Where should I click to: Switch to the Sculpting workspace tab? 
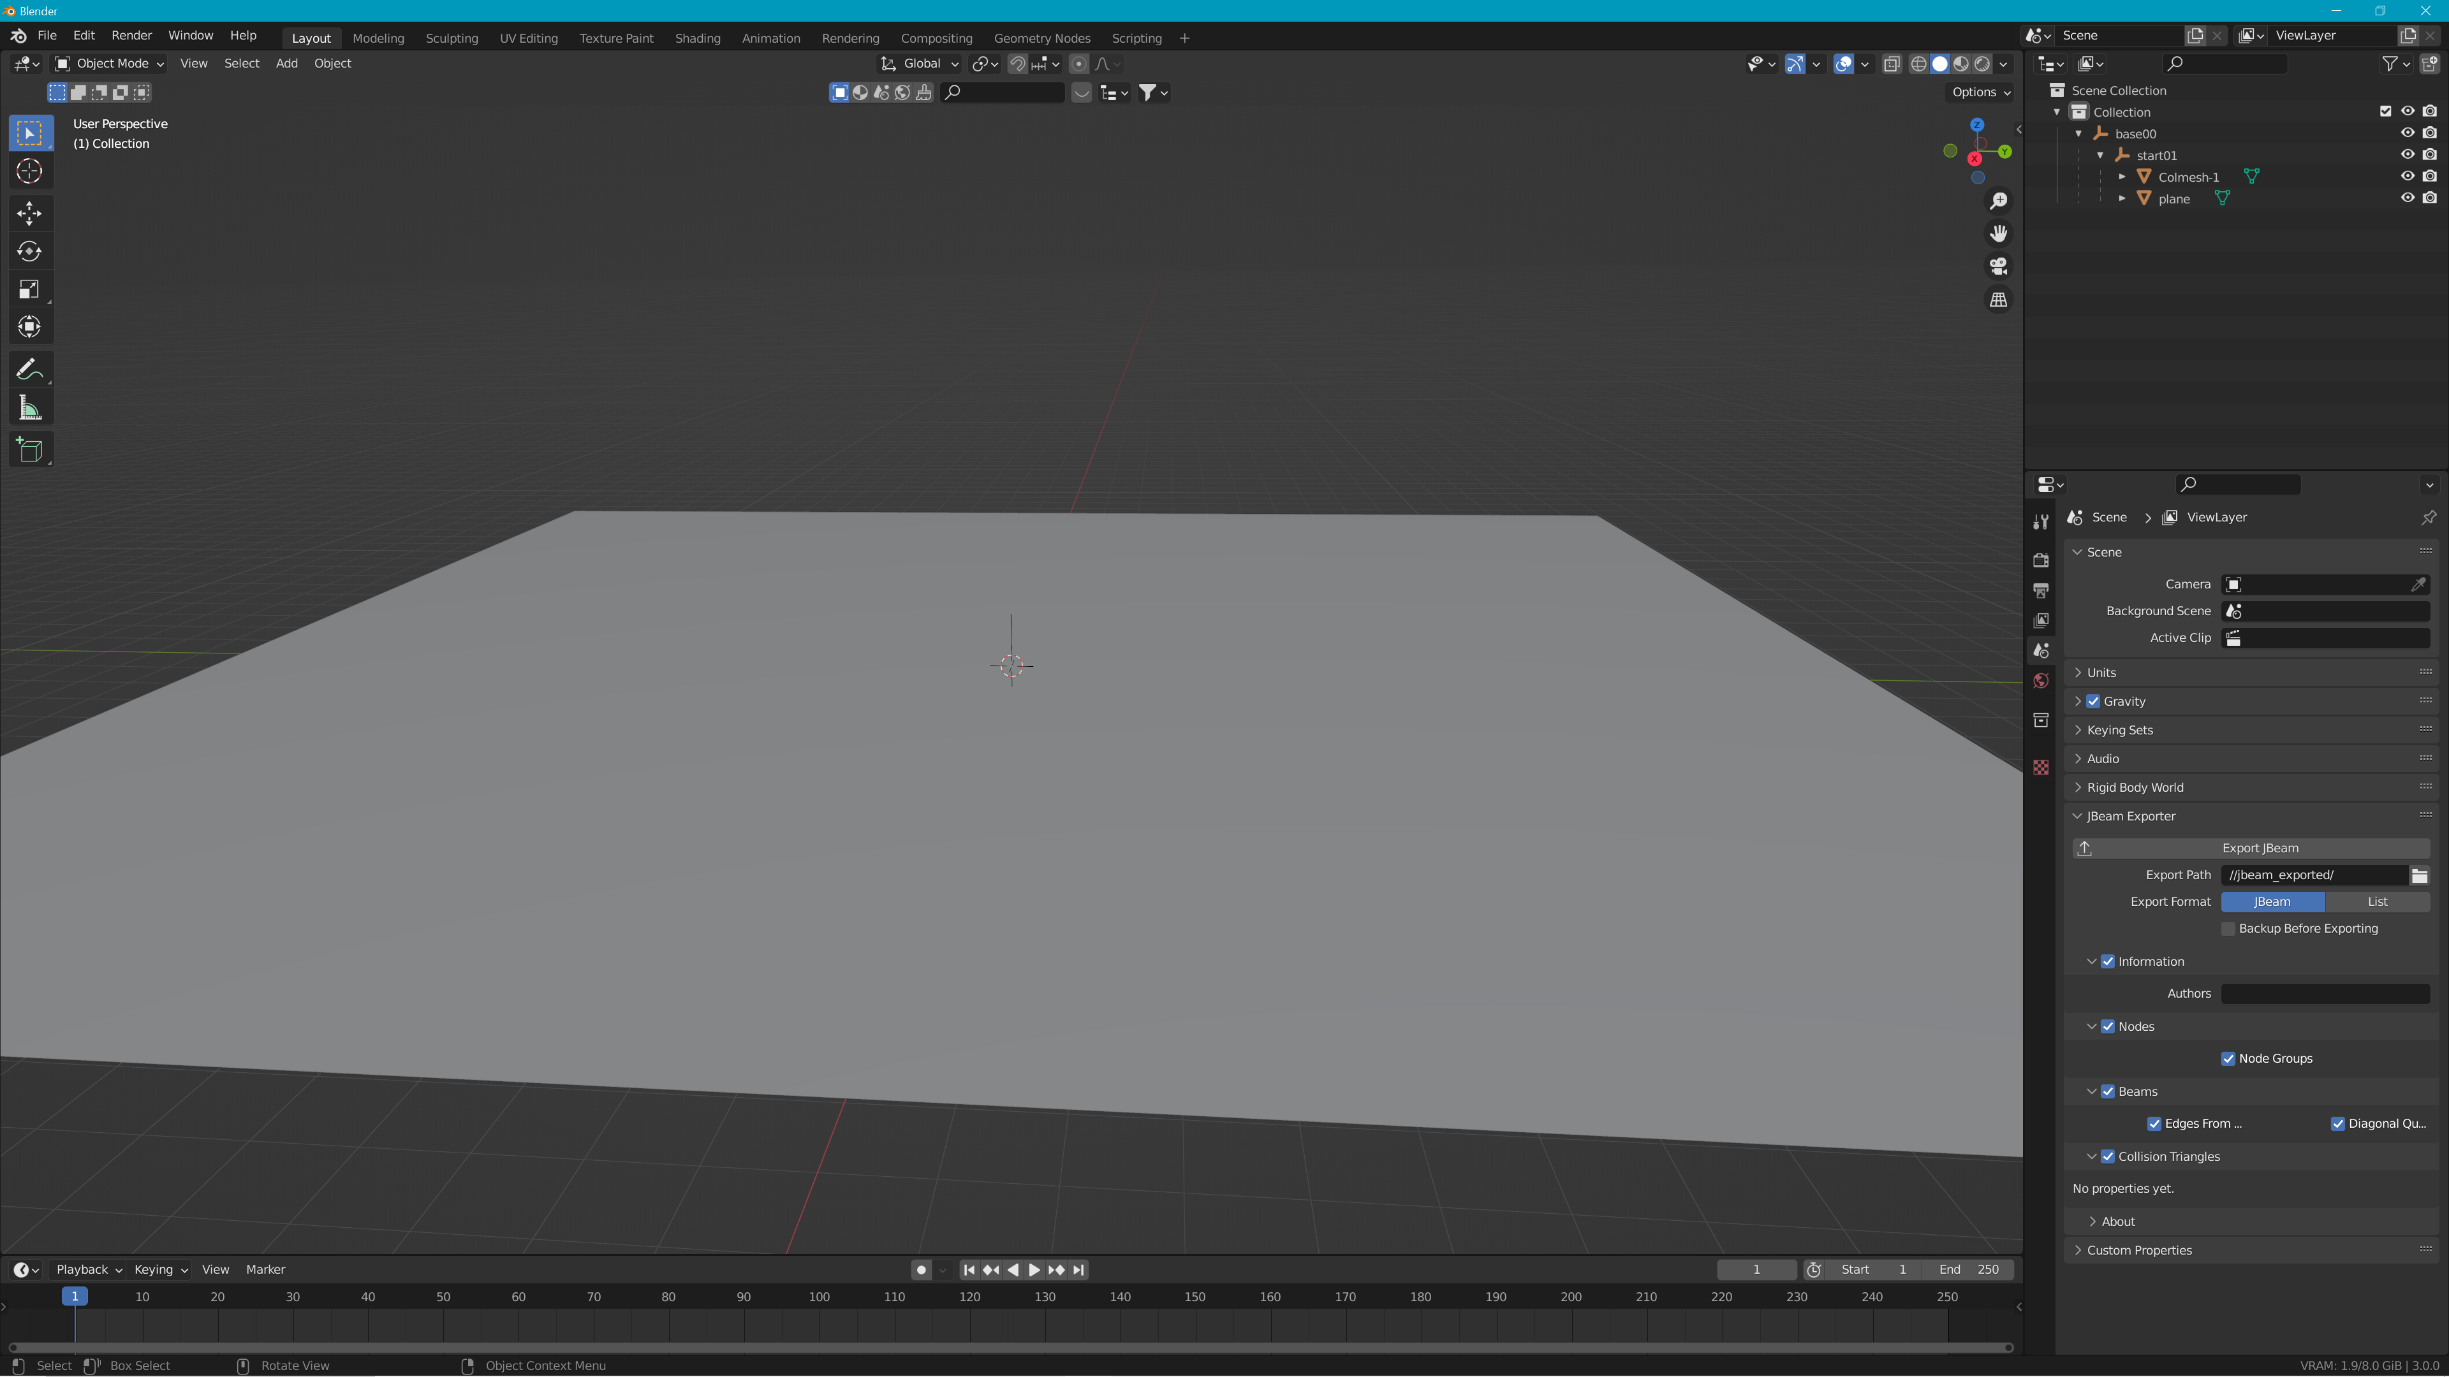click(x=452, y=38)
